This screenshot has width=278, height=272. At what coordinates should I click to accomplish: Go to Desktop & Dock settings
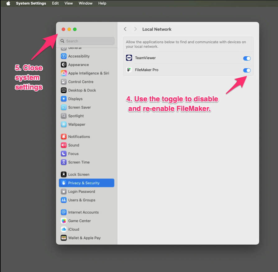[87, 90]
